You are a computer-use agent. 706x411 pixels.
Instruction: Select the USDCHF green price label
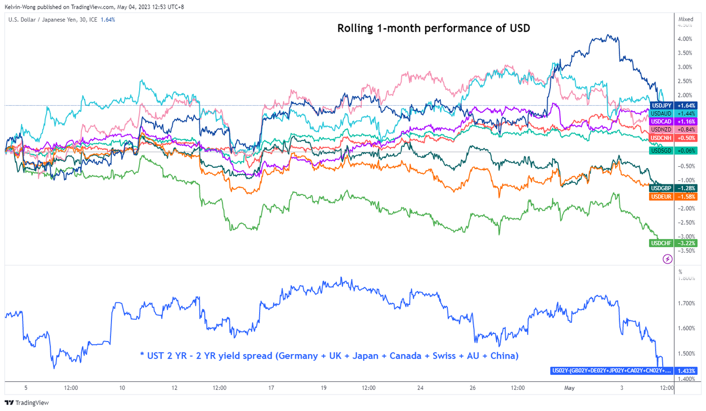coord(674,243)
